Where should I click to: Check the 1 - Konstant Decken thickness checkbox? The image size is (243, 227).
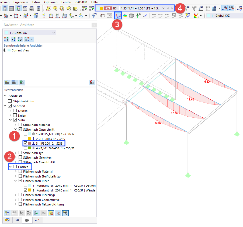pyautogui.click(x=25, y=185)
